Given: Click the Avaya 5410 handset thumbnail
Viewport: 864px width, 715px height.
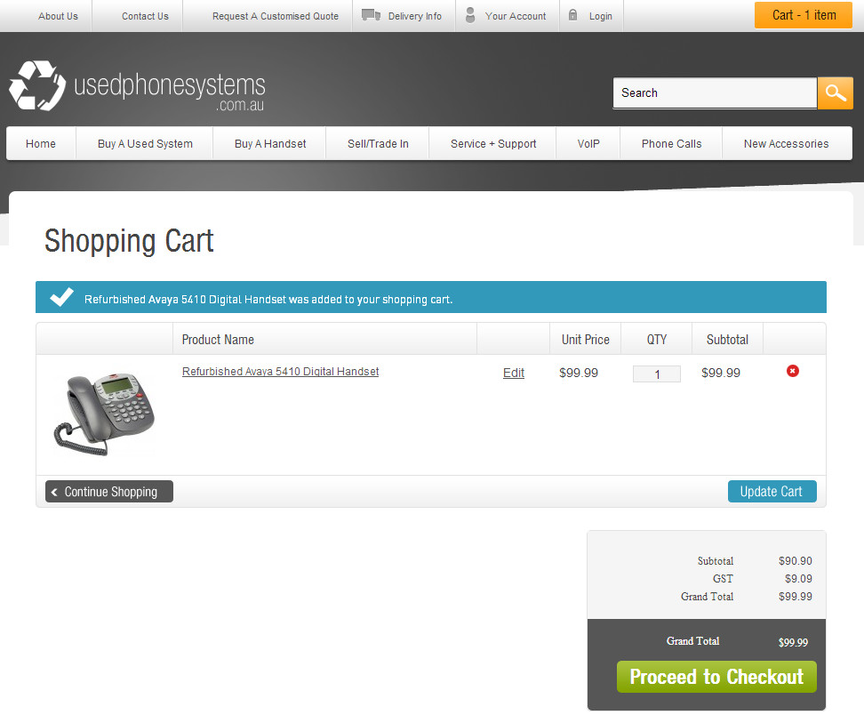Looking at the screenshot, I should click(104, 414).
